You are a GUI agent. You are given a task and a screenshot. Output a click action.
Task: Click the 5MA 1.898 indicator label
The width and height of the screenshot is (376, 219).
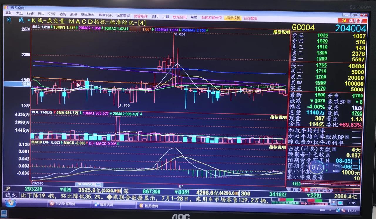[42, 27]
